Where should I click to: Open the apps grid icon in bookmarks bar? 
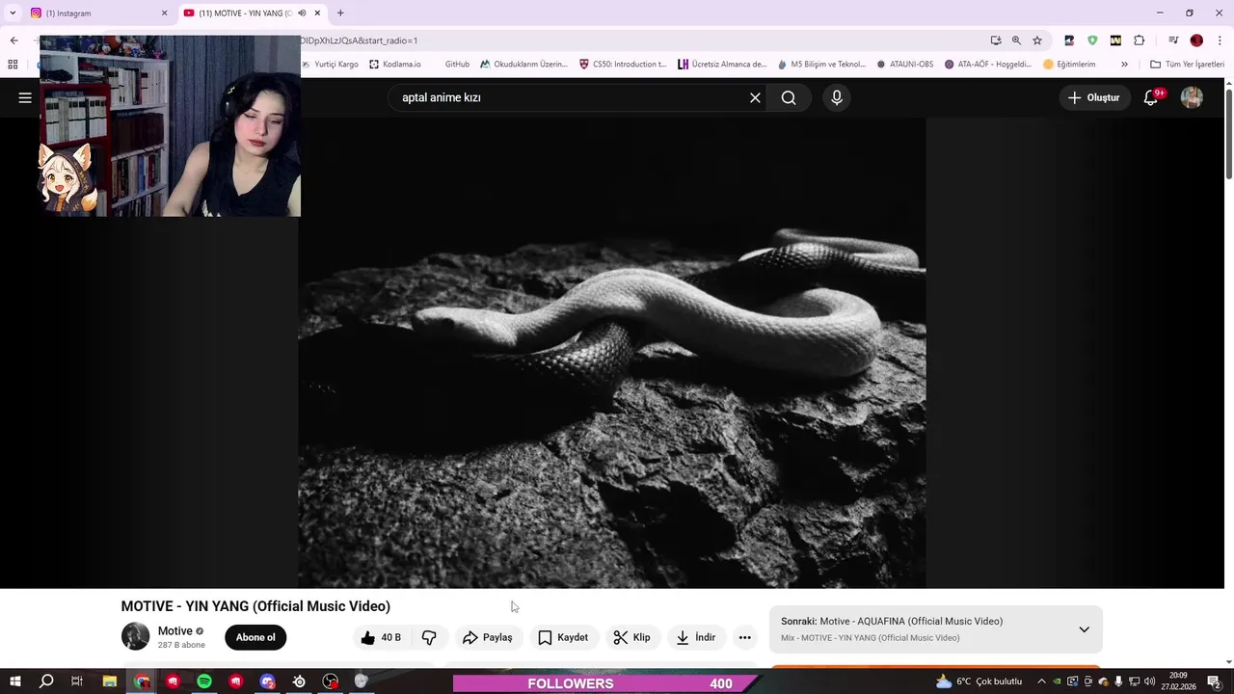click(13, 65)
